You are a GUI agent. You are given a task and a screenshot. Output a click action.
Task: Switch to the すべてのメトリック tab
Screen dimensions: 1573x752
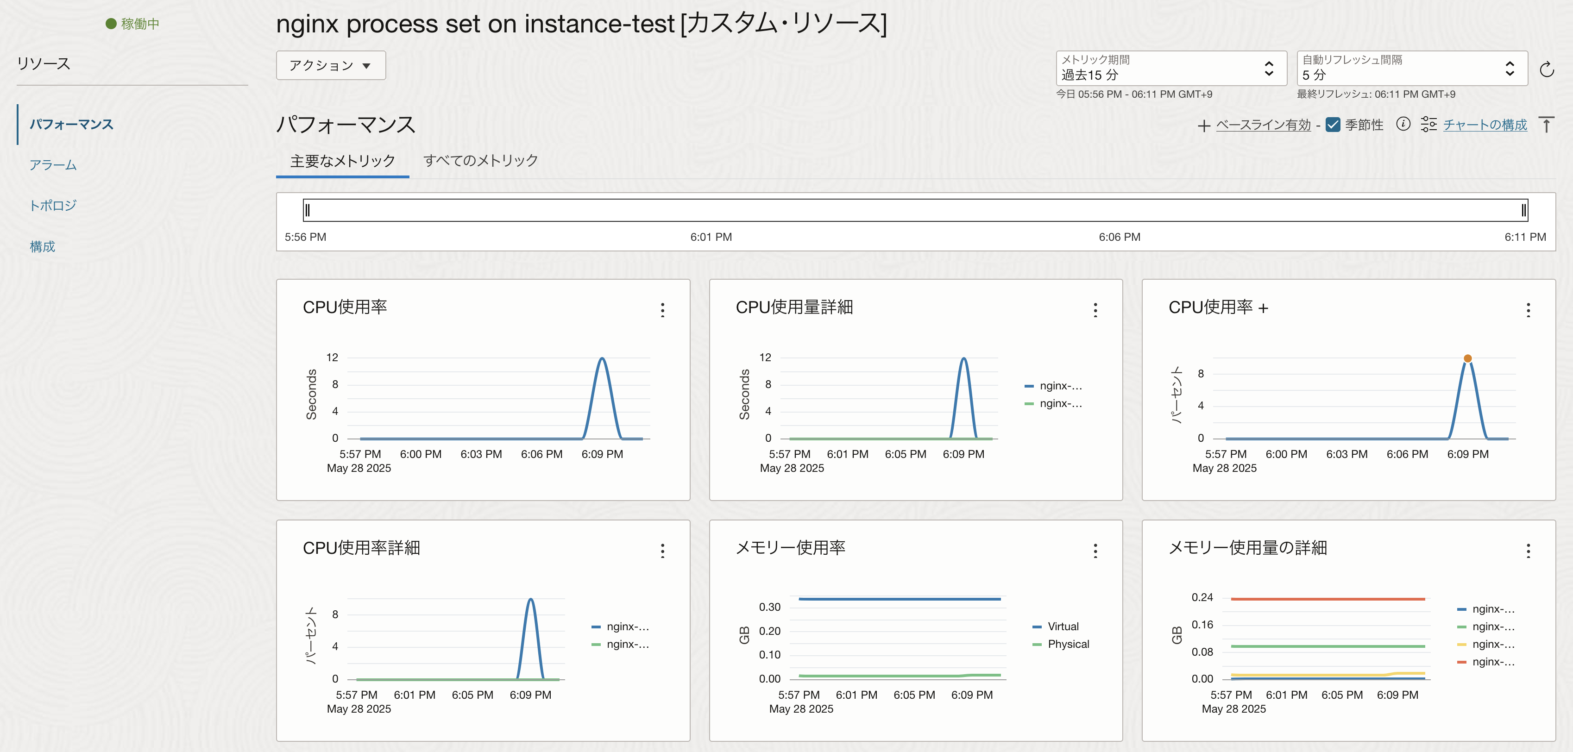(480, 161)
